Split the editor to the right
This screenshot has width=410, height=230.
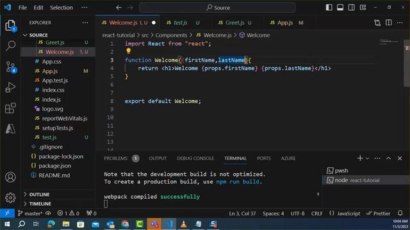click(389, 23)
